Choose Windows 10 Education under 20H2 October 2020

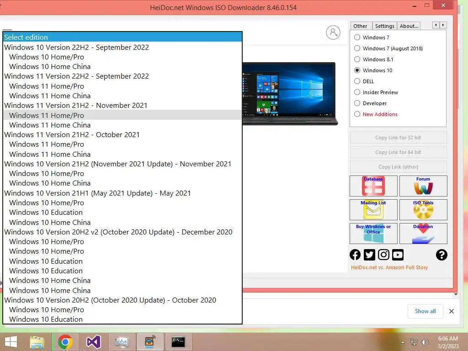(x=122, y=319)
